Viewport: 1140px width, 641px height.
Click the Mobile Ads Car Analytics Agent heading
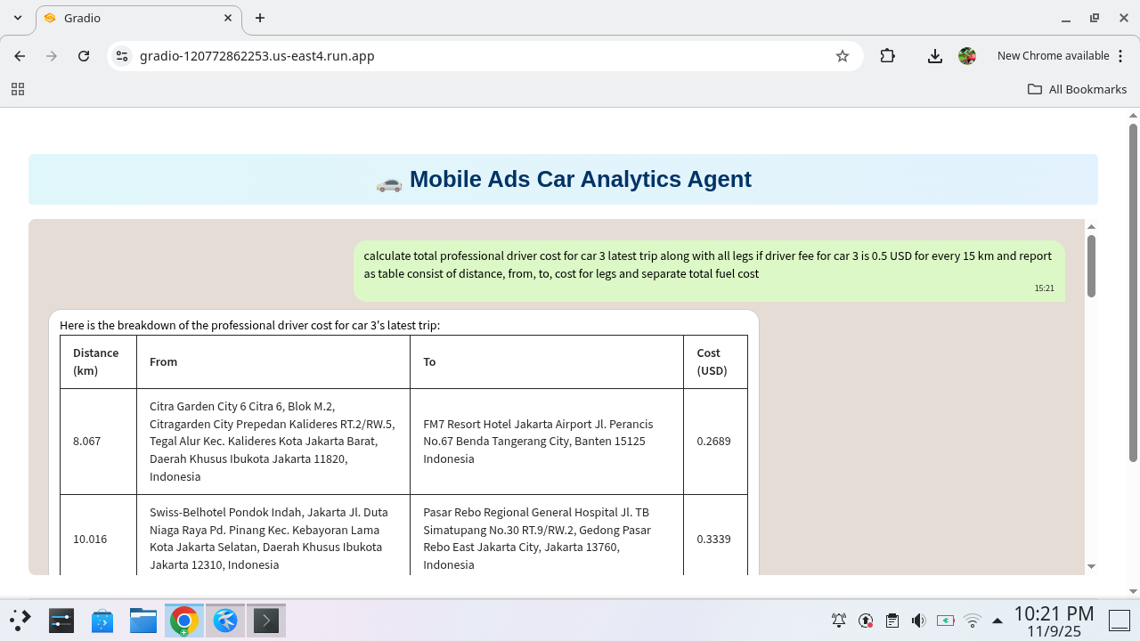[564, 179]
